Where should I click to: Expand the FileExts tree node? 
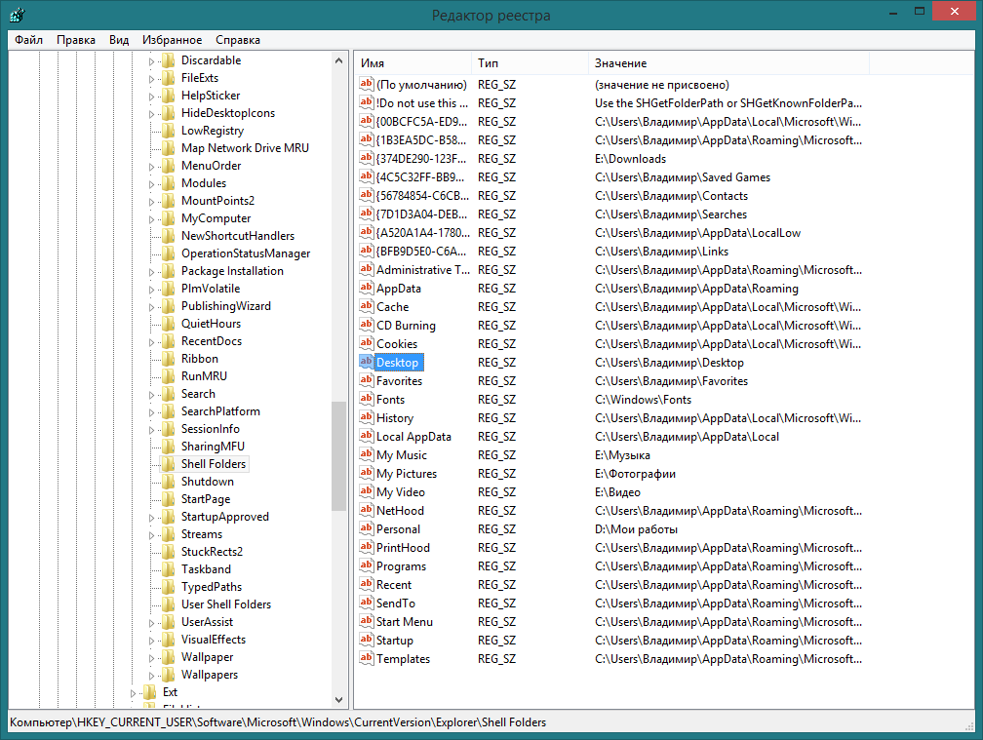point(151,79)
